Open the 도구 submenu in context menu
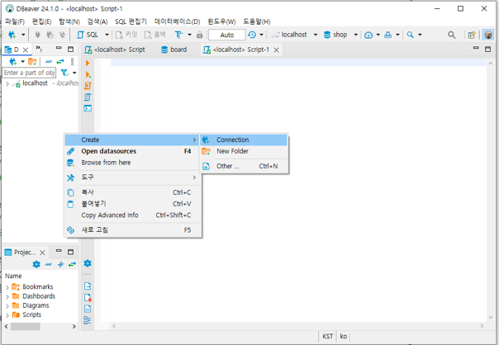Screen dimensions: 499x345 point(132,177)
